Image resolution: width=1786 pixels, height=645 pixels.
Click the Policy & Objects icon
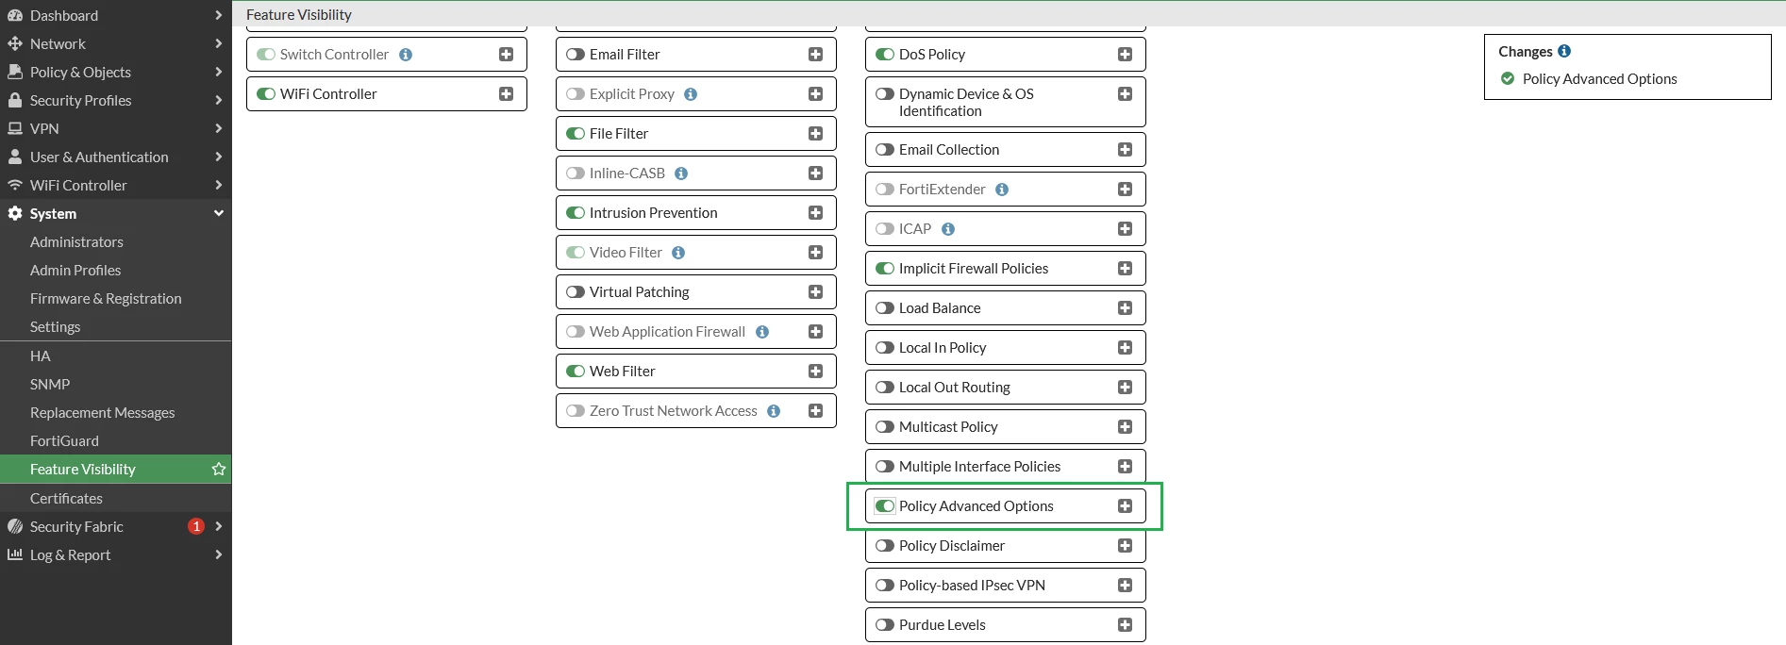(x=15, y=72)
